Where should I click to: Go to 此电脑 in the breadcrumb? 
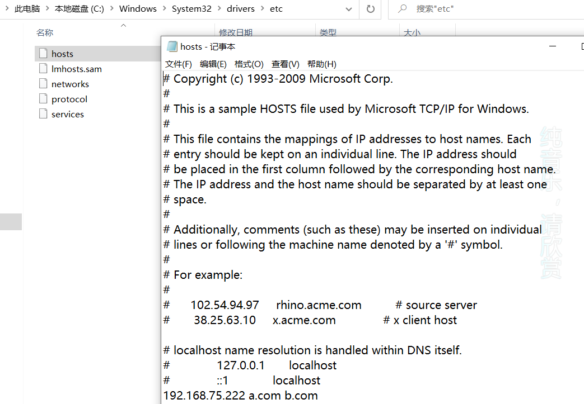pos(27,8)
